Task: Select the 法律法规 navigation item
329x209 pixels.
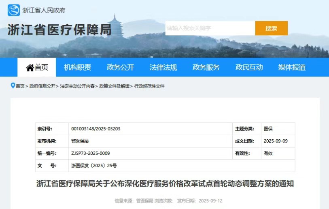Action: click(163, 68)
